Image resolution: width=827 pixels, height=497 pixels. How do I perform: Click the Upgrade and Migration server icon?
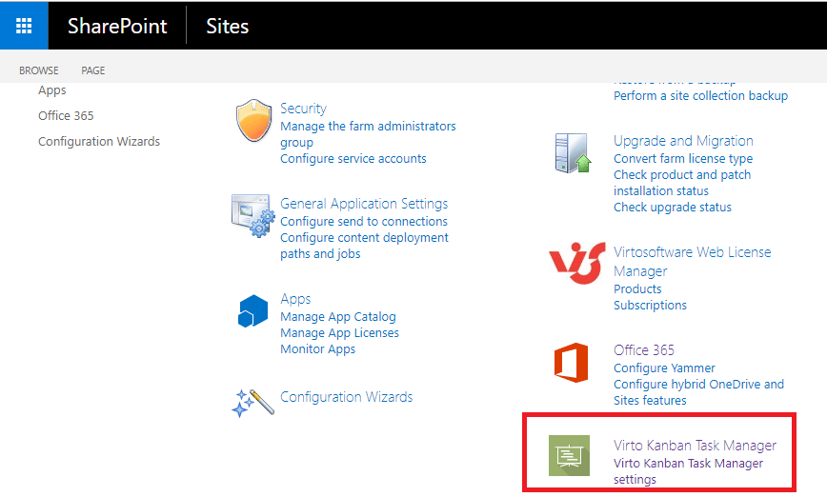(573, 153)
